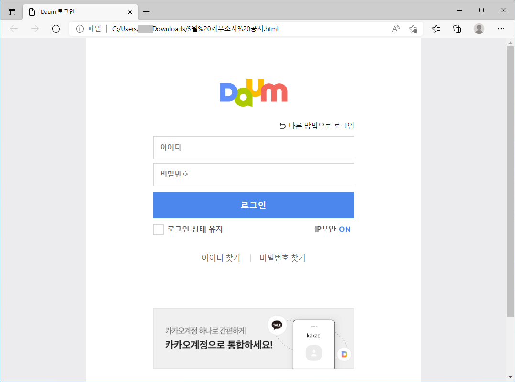Viewport: 515px width, 382px height.
Task: Open 비밀번호 찾기 link
Action: click(x=283, y=258)
